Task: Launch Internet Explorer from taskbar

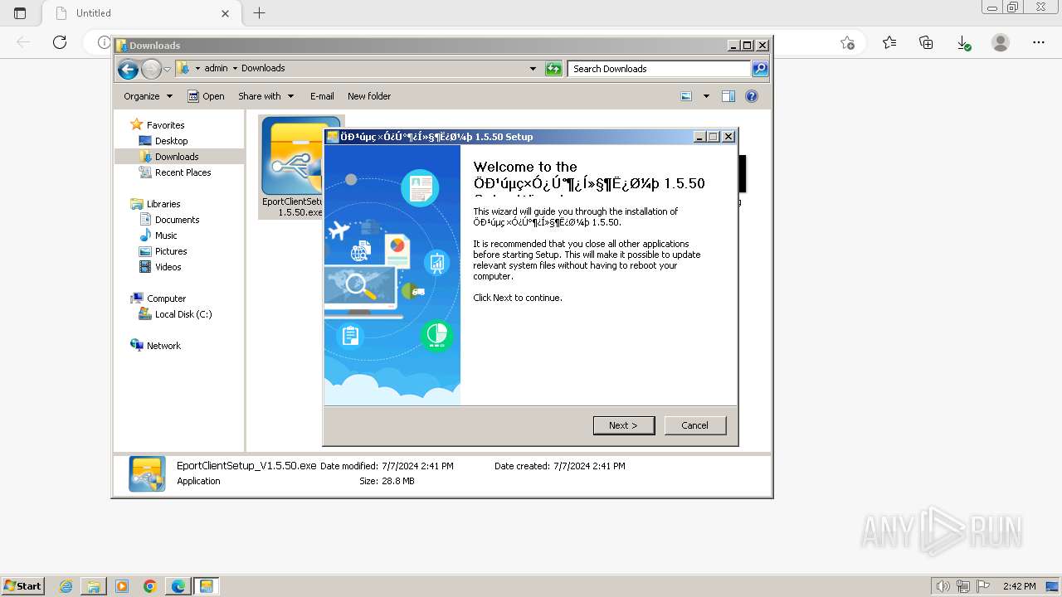Action: (66, 586)
